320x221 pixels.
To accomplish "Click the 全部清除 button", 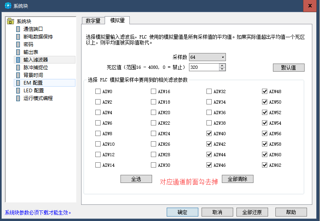I will 238,179.
